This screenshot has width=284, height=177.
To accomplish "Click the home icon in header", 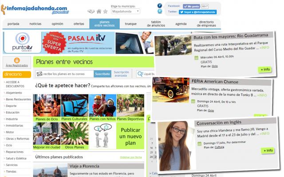I will click(x=99, y=12).
